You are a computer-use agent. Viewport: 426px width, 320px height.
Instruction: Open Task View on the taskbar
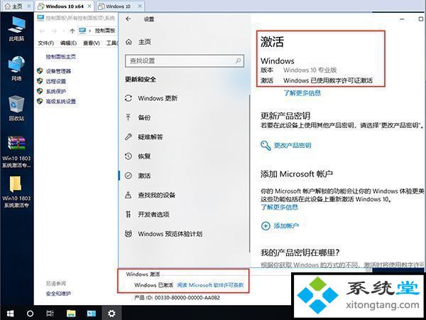(50, 314)
